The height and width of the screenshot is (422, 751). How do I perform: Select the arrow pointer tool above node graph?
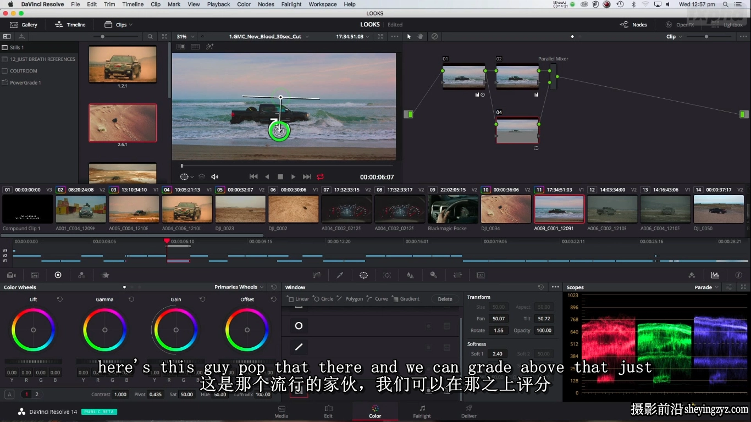click(408, 36)
